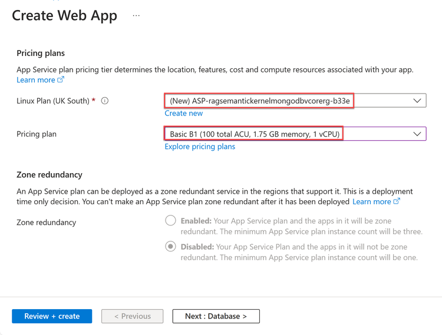Expand the Pricing plan dropdown chevron
The image size is (442, 335).
pyautogui.click(x=417, y=134)
